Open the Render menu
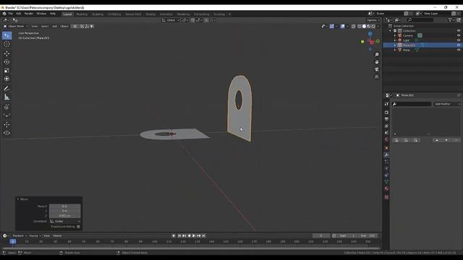 tap(29, 14)
